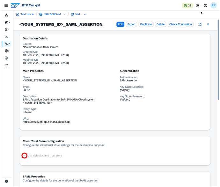Select the URL https://my12345-api.s4hana.cloud.sap
Screen dimensions: 220x187
[x=46, y=122]
